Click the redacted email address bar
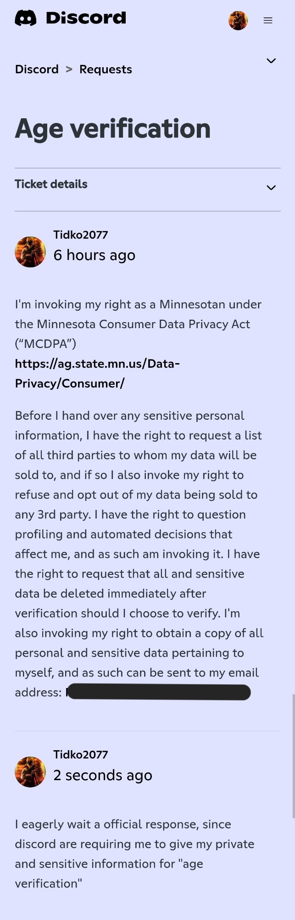This screenshot has width=295, height=920. click(x=158, y=692)
